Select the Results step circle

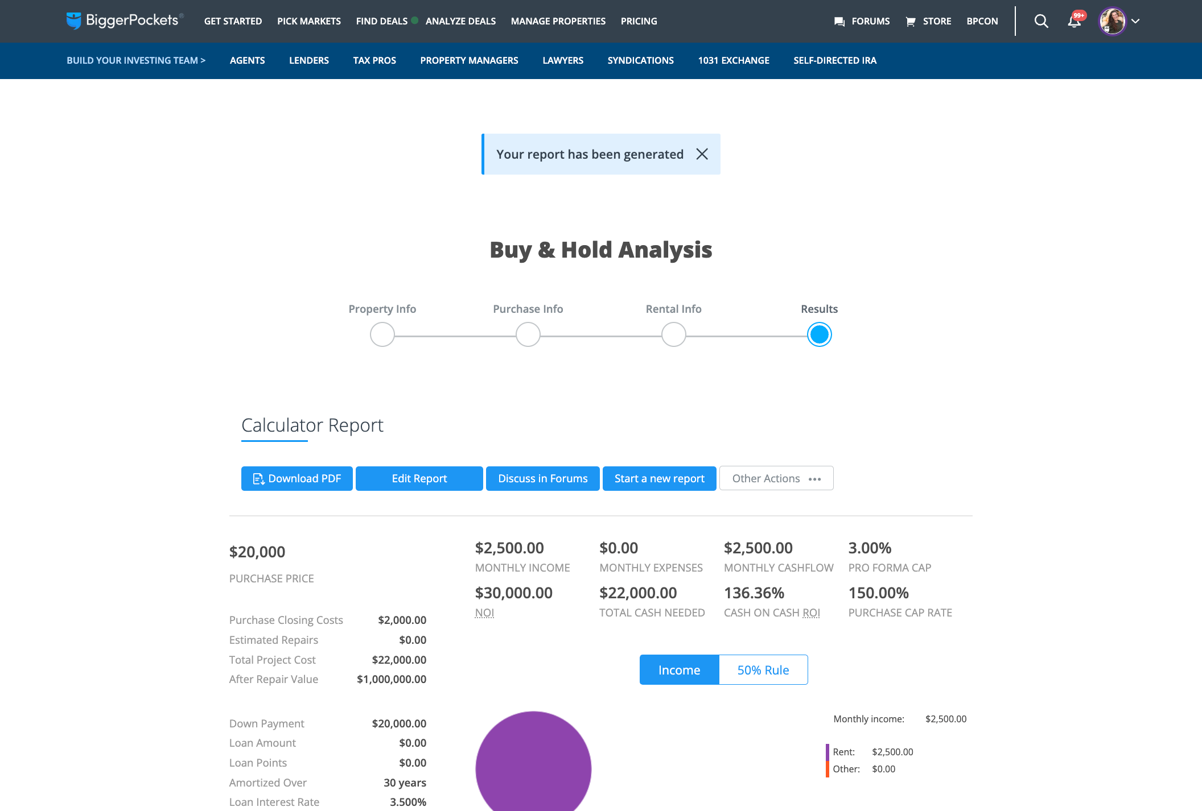point(820,334)
